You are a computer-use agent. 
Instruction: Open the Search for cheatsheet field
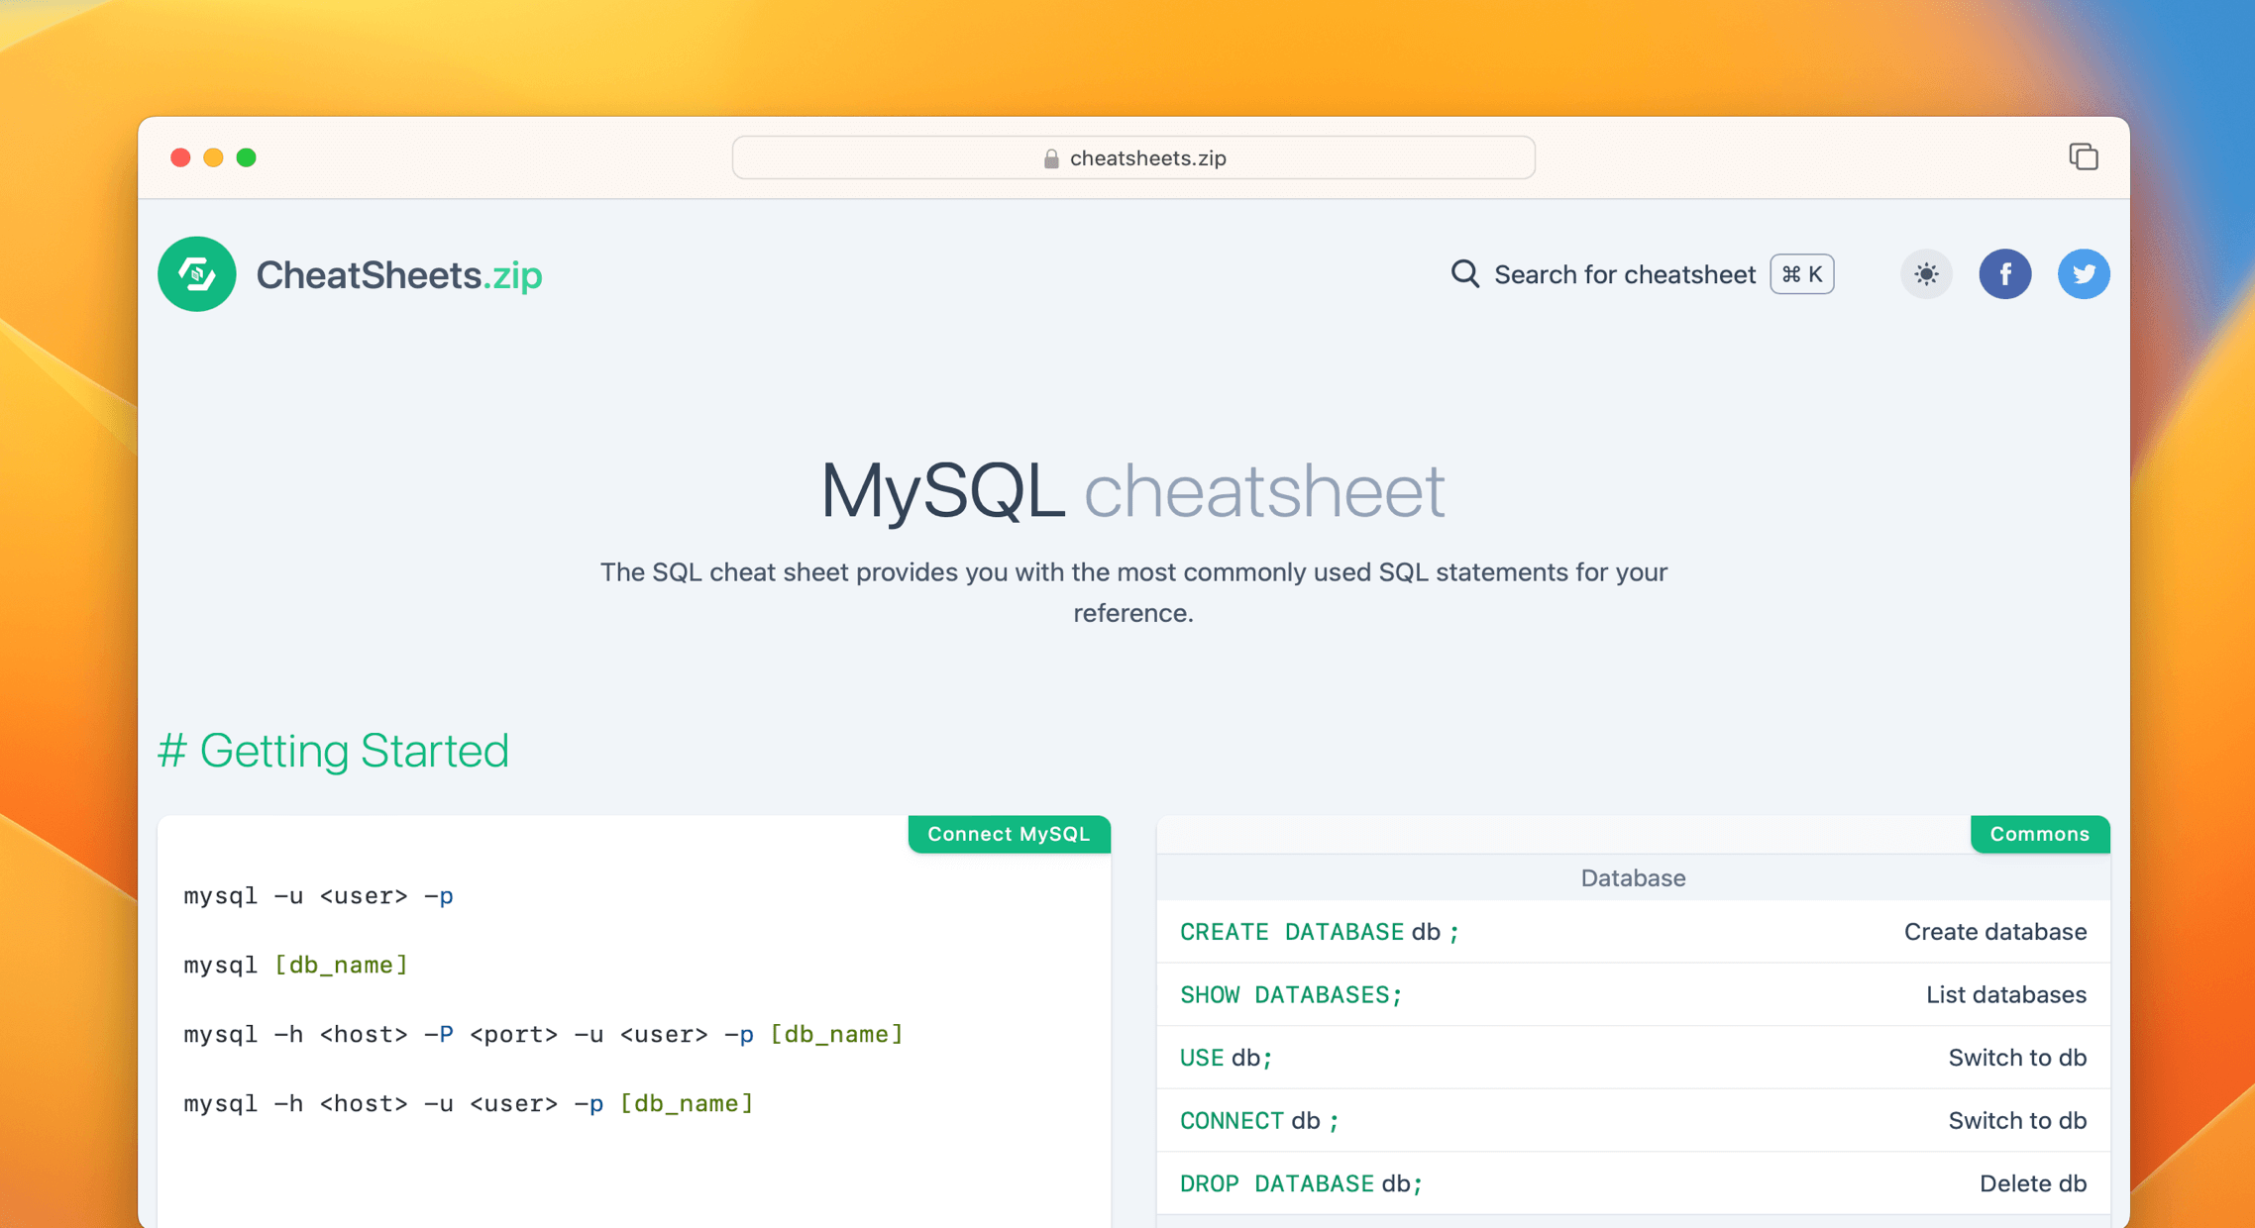[x=1624, y=274]
